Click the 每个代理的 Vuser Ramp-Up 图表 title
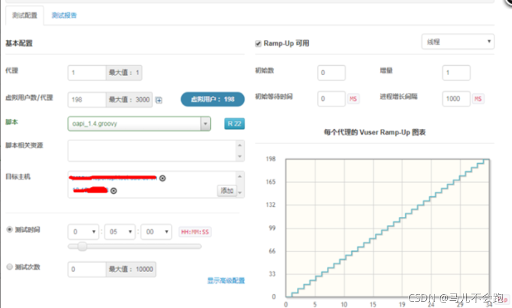Screen dimensions: 512x308 tap(374, 132)
